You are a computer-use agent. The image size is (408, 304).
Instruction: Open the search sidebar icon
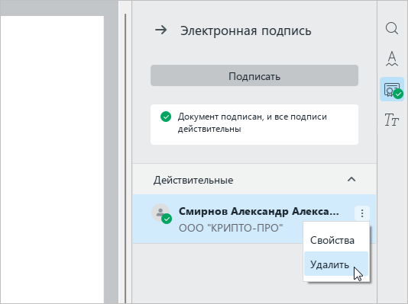point(392,28)
